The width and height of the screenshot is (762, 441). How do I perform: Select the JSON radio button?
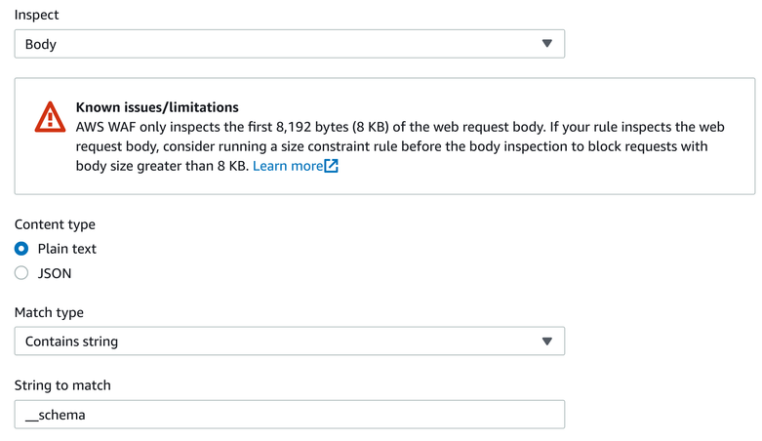point(21,273)
